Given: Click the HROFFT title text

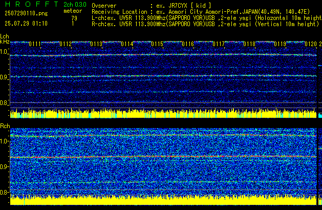Looking at the screenshot, I should pyautogui.click(x=32, y=4).
